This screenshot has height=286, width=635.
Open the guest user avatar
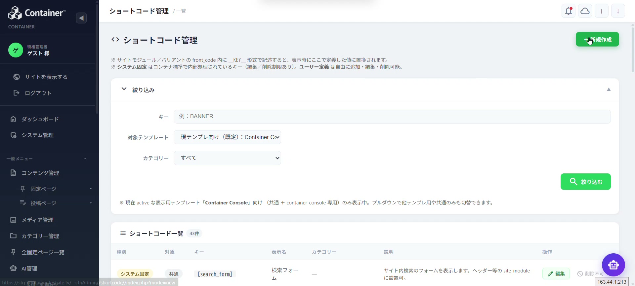coord(16,50)
